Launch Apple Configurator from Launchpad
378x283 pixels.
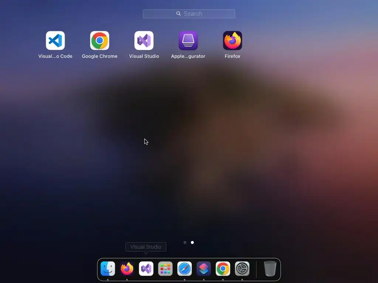[188, 41]
